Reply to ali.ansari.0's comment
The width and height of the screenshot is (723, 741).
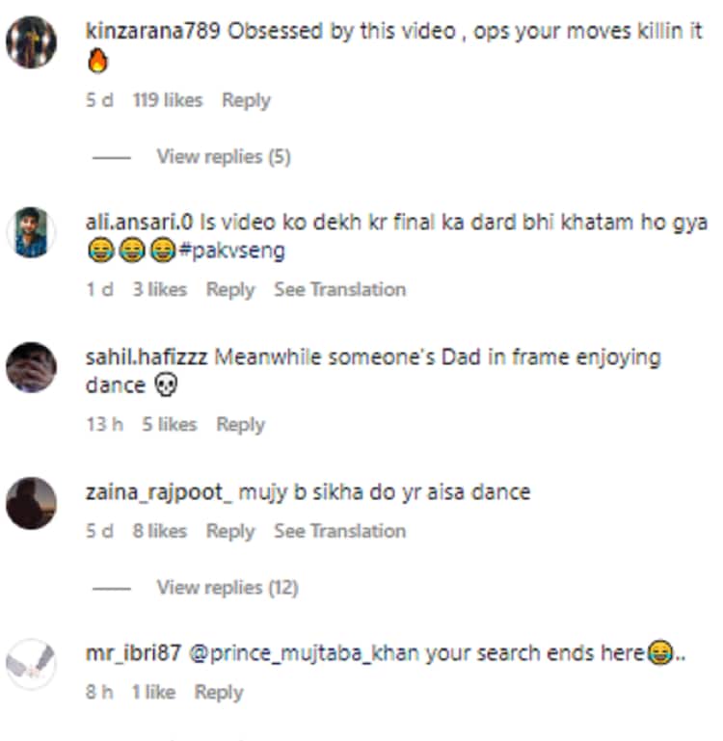[x=230, y=289]
